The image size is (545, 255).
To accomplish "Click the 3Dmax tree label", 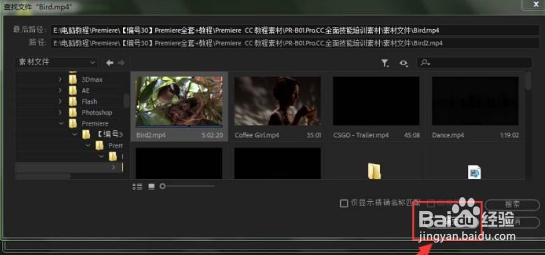I will click(x=92, y=79).
